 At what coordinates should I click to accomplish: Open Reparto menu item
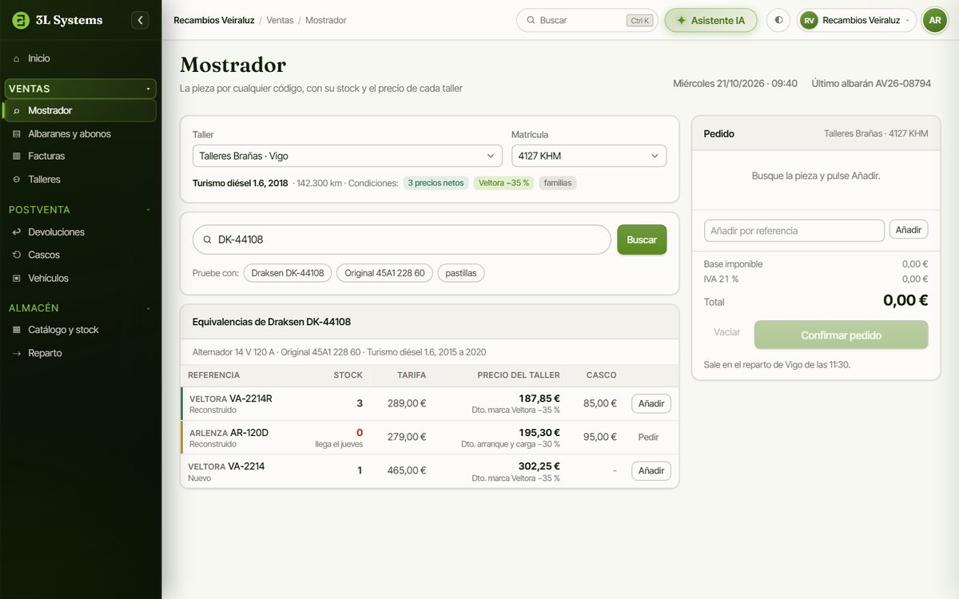pyautogui.click(x=81, y=353)
